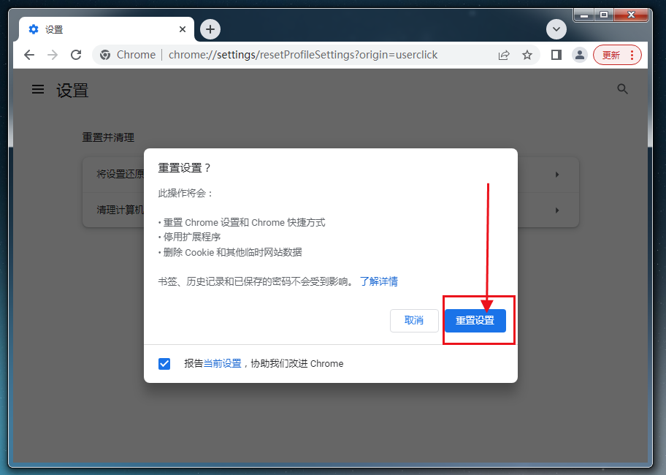
Task: Uncheck the report settings checkbox
Action: pos(164,364)
